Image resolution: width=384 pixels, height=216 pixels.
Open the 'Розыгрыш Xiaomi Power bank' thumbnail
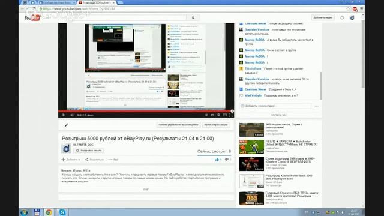click(x=251, y=181)
